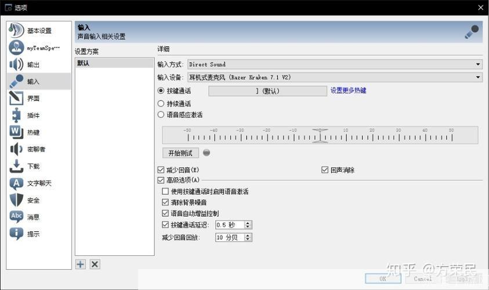
Task: Open the 基本设置 section icon
Action: pos(16,30)
